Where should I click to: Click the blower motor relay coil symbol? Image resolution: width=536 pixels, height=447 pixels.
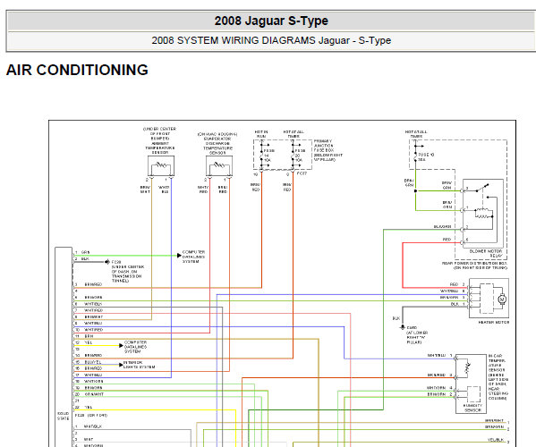click(483, 213)
